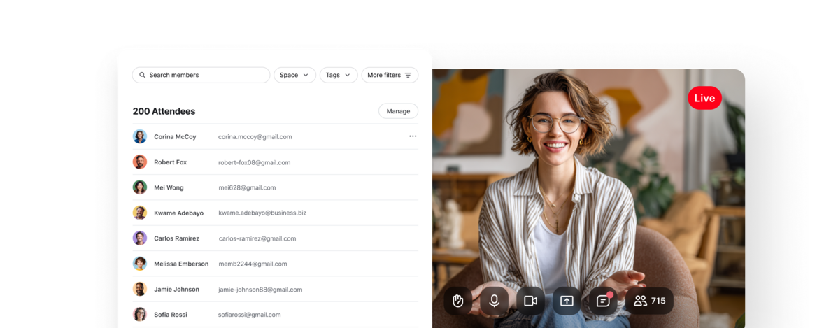Click Robert Fox's avatar

[140, 162]
